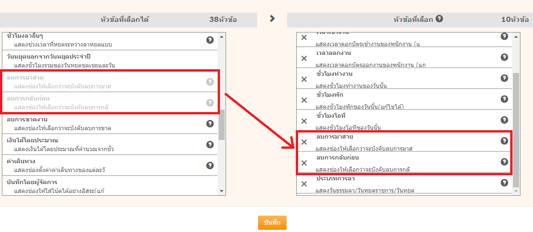The width and height of the screenshot is (533, 232).
Task: Open help for เงินได้โดยประมาณ item
Action: coord(210,144)
